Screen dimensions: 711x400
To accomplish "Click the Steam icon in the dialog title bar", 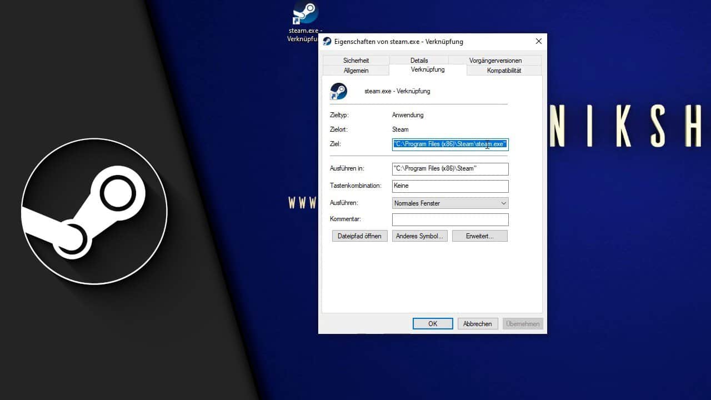I will (327, 42).
